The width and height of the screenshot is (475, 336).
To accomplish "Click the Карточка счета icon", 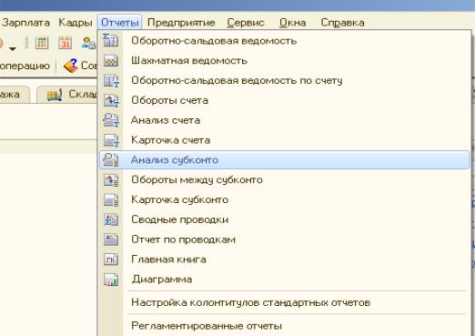I will 111,140.
